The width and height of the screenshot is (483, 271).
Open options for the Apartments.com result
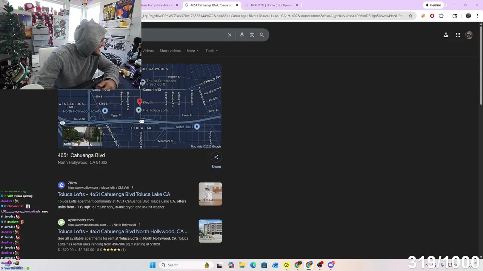[140, 225]
